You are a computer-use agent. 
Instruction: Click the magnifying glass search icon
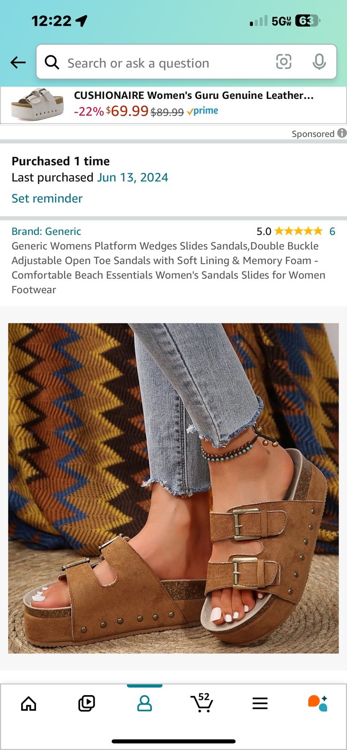pos(52,62)
